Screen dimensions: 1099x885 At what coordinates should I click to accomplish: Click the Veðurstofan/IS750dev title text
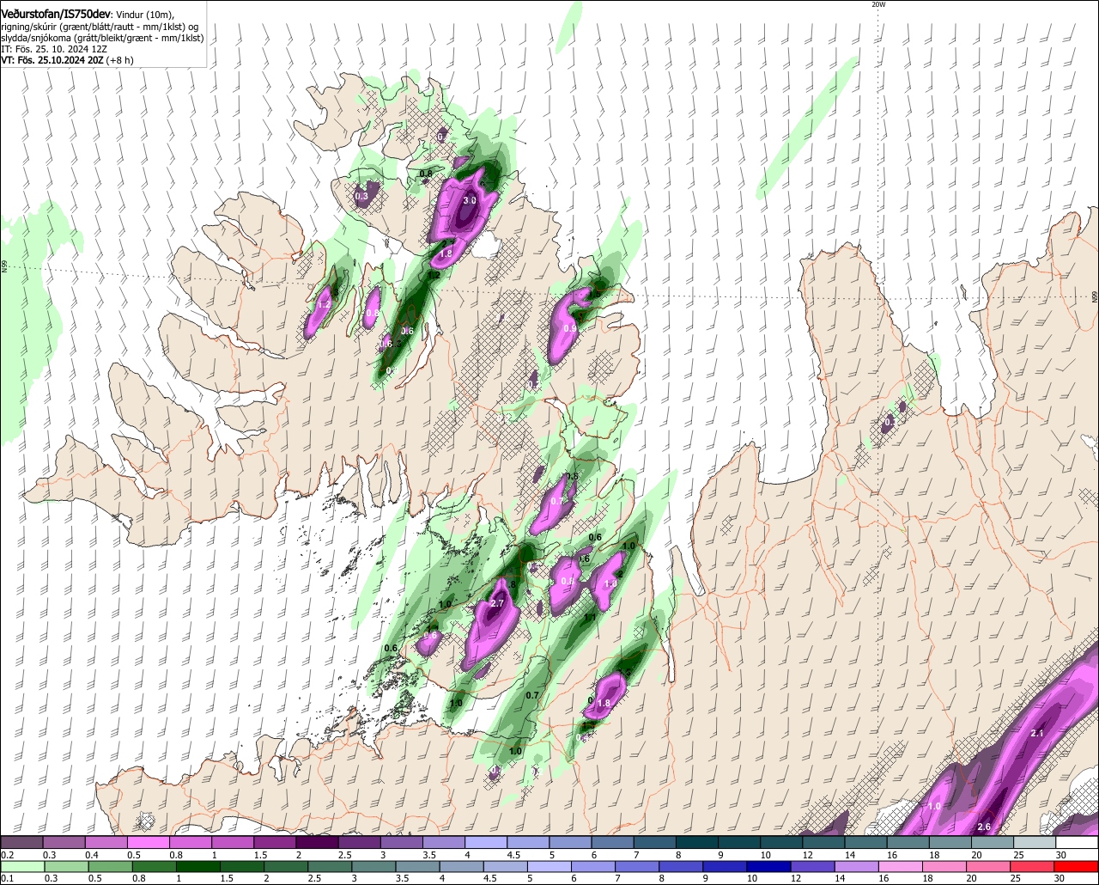tap(56, 15)
